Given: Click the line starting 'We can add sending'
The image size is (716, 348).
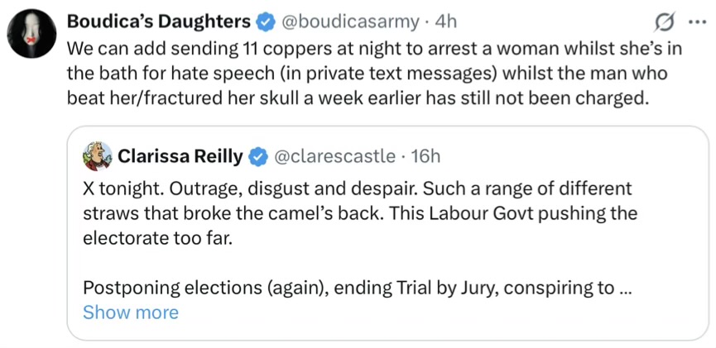Looking at the screenshot, I should (372, 48).
